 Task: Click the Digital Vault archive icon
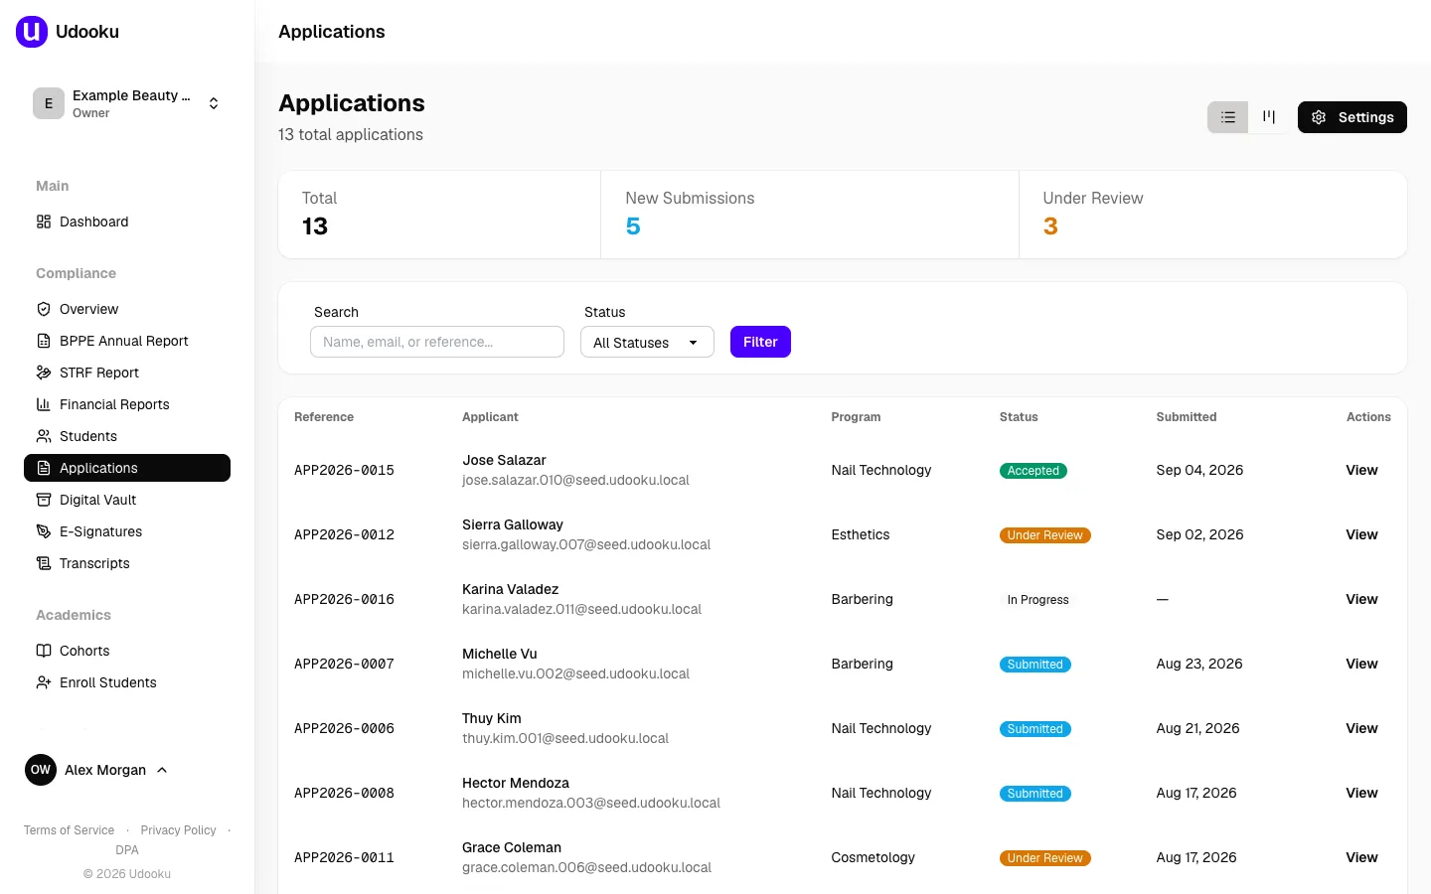coord(44,500)
